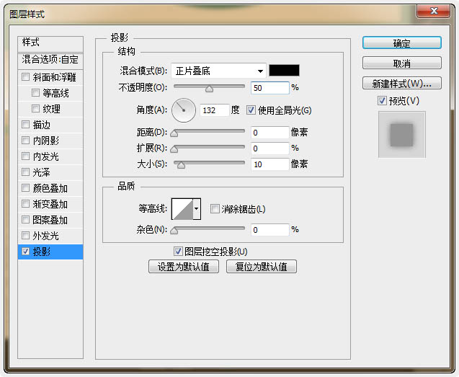Select the 样式 list header
This screenshot has height=377, width=459.
[50, 43]
